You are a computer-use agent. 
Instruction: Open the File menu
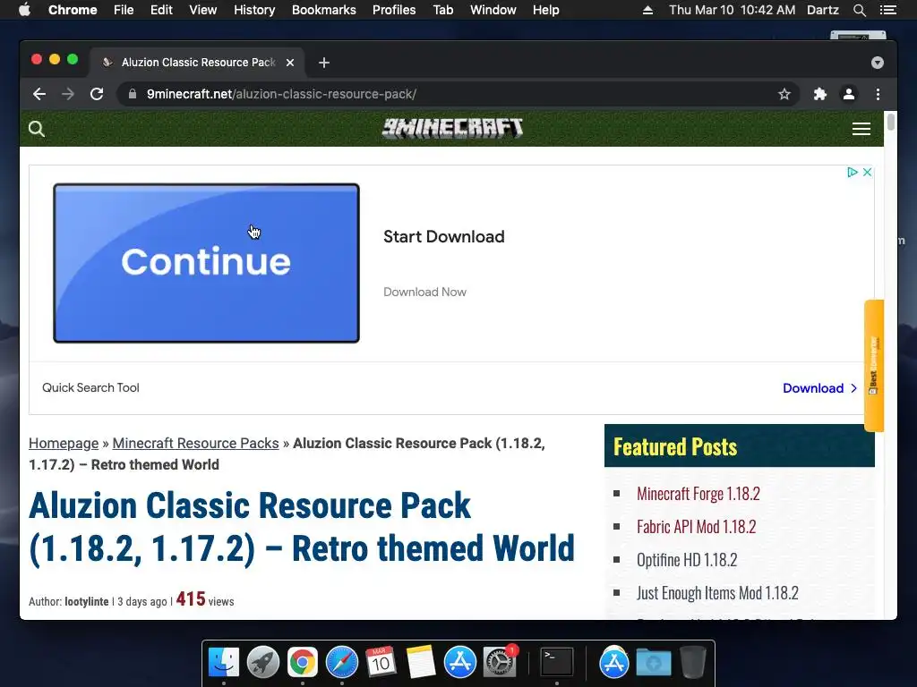[124, 10]
